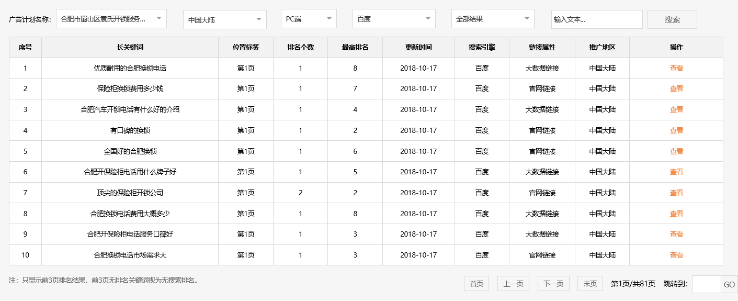The height and width of the screenshot is (301, 738).
Task: Open the PC端 device dropdown
Action: click(x=308, y=19)
